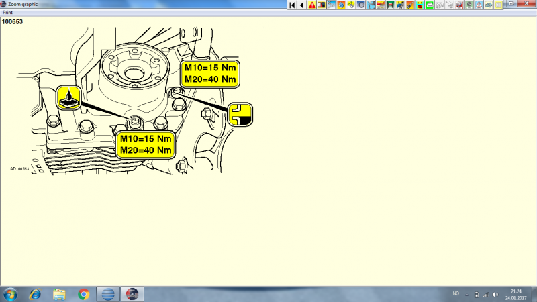Open the Windows Start menu

tap(11, 294)
